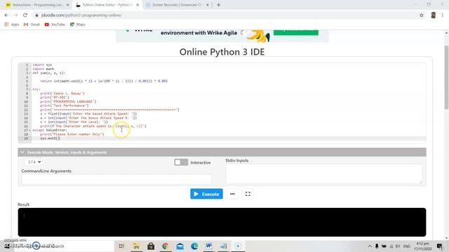Image resolution: width=449 pixels, height=252 pixels.
Task: Open the fullscreen editor icon
Action: (x=248, y=194)
